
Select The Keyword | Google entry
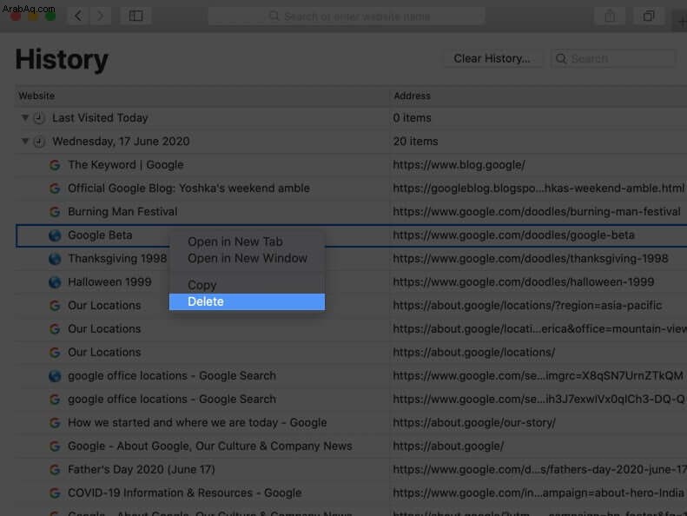click(x=125, y=165)
